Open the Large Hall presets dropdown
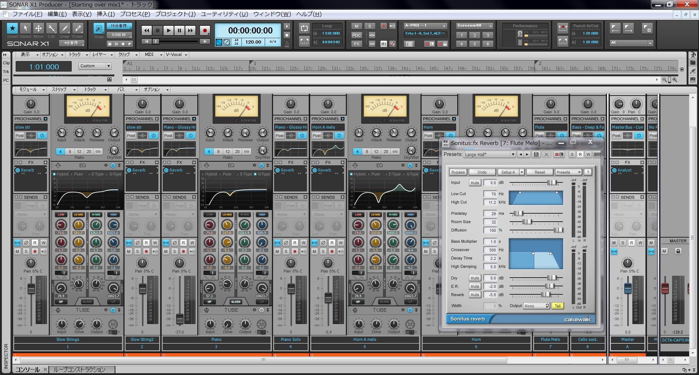This screenshot has width=699, height=375. [513, 154]
